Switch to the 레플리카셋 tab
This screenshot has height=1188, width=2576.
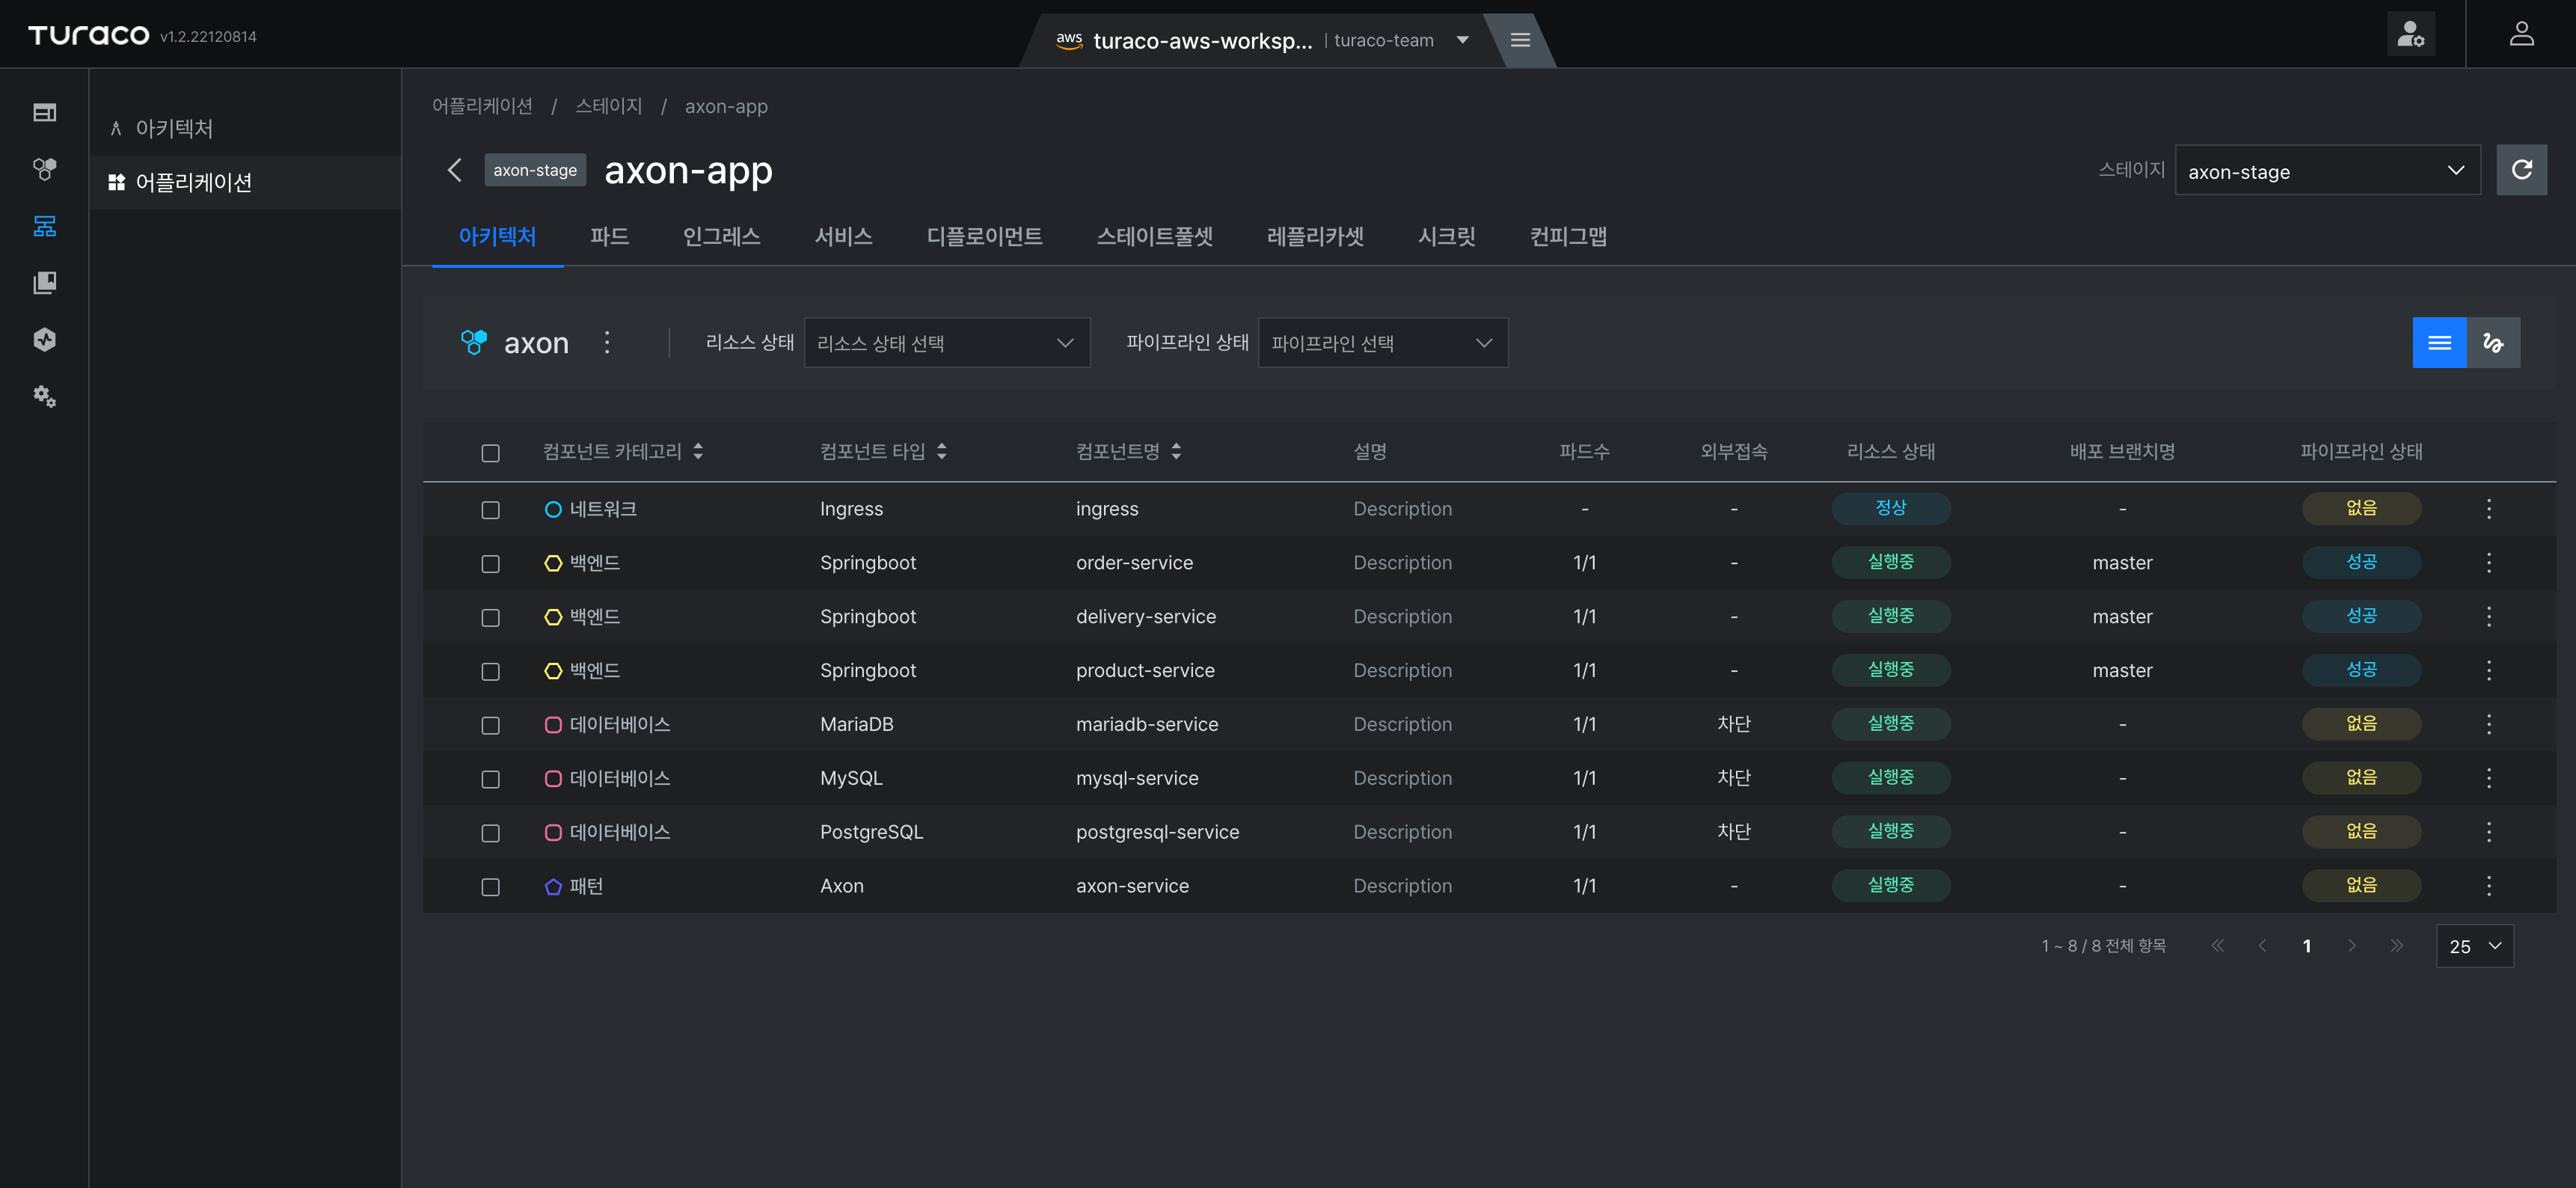point(1315,237)
